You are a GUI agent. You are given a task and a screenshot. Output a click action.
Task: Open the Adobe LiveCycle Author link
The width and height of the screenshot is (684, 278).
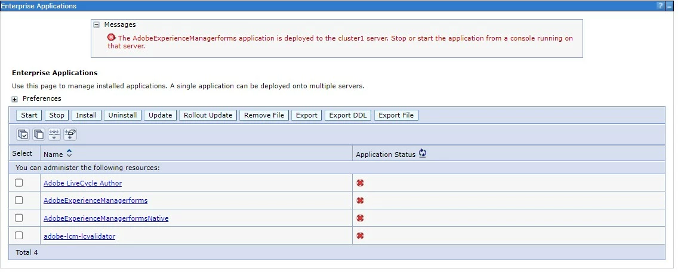[82, 184]
